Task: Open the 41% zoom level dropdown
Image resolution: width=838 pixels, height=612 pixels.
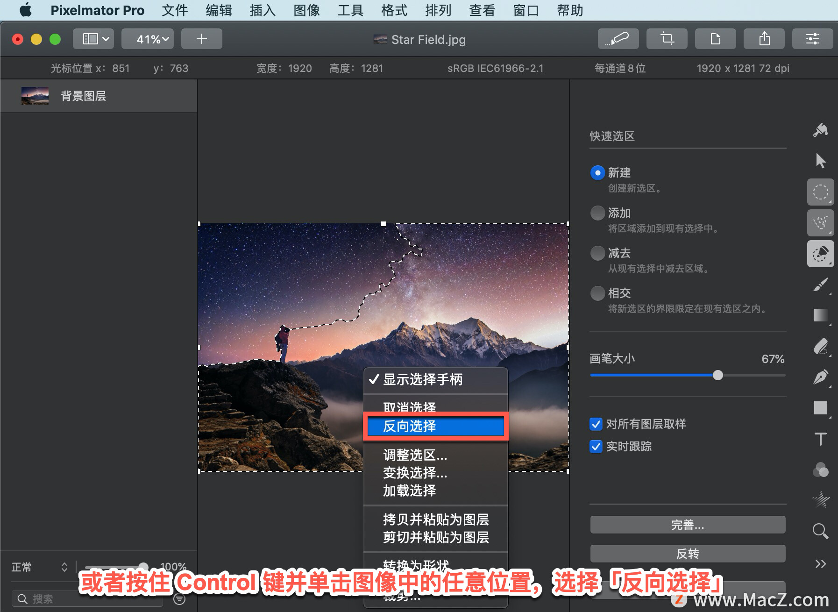Action: [148, 39]
